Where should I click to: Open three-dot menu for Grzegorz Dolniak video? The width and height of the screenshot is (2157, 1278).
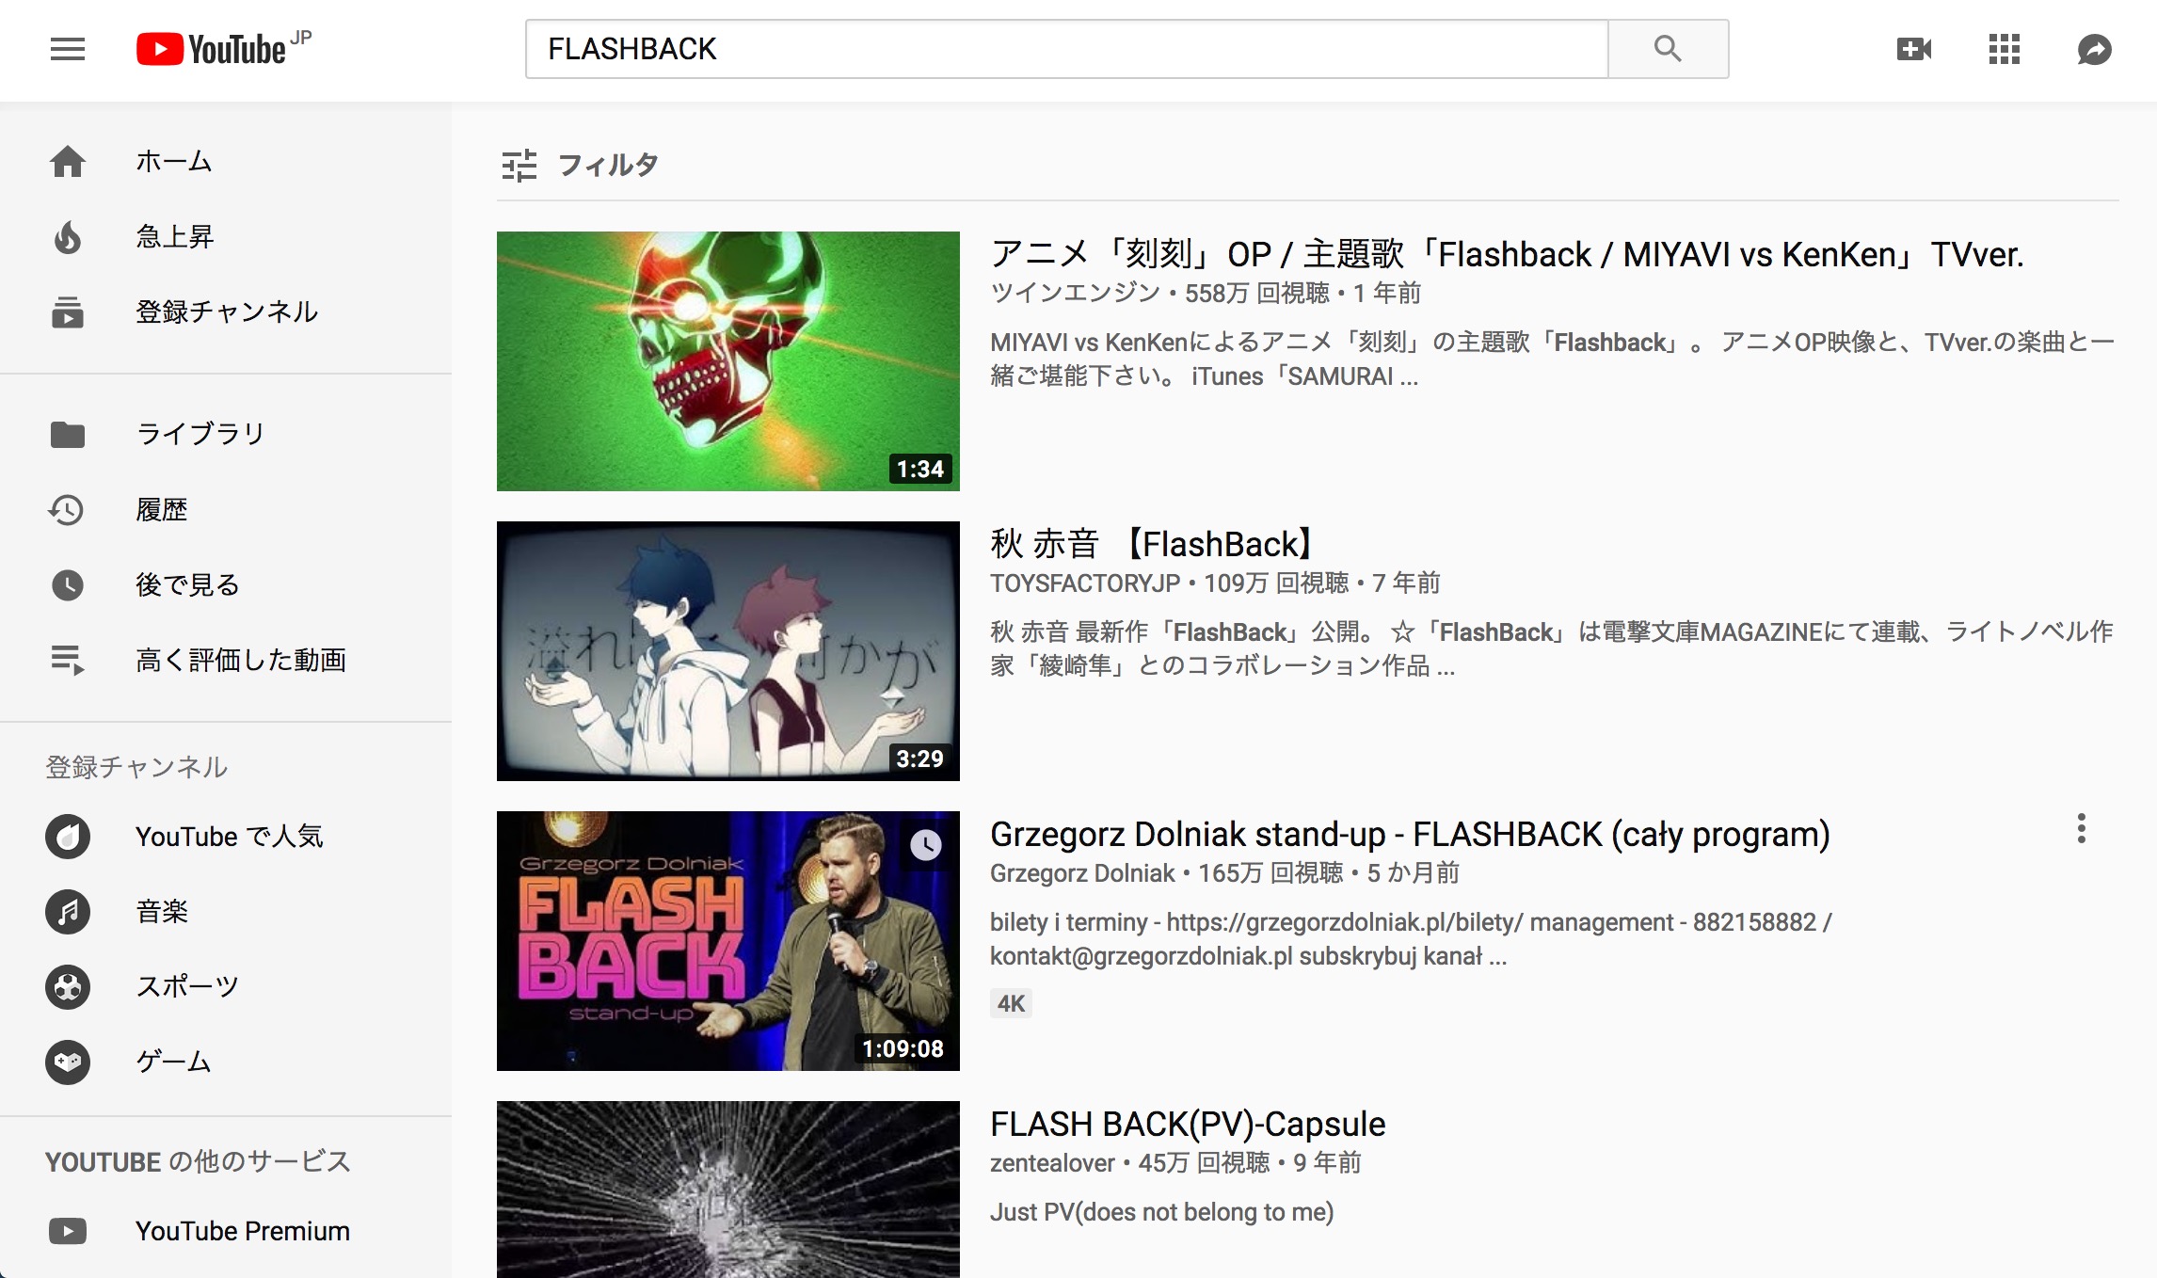pos(2082,828)
